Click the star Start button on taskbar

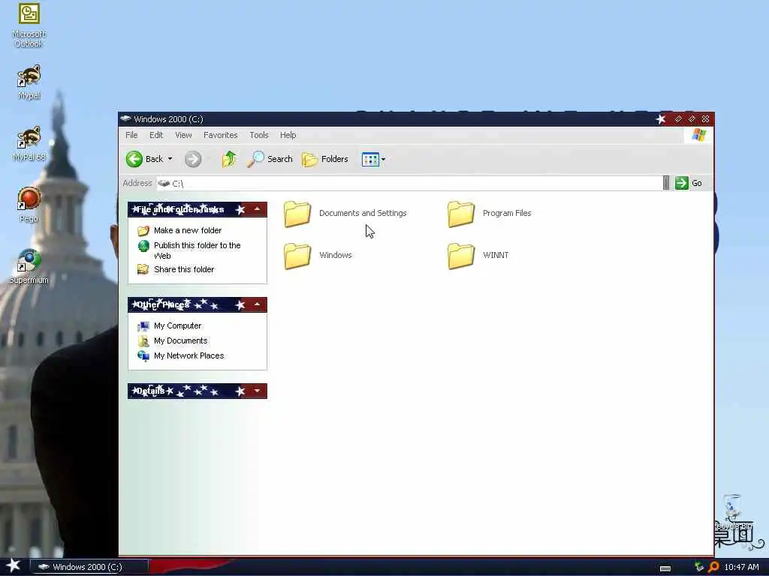(13, 565)
